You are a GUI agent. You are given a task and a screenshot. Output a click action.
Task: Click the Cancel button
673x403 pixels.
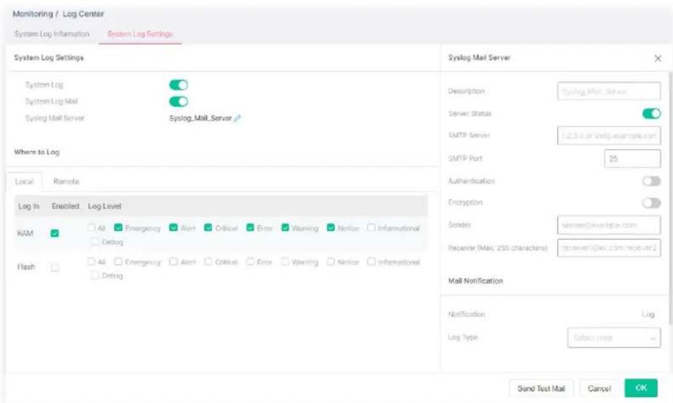click(599, 388)
